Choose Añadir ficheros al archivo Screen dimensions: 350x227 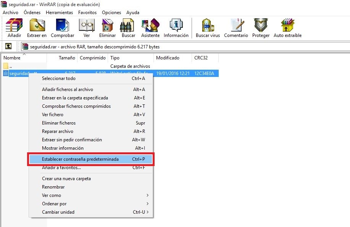[x=91, y=90]
